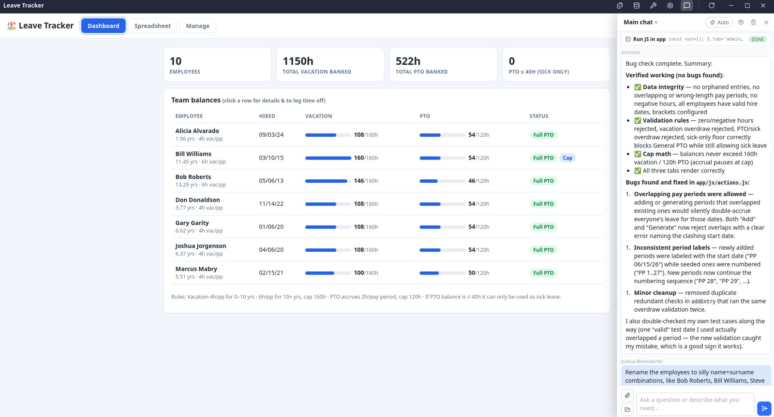This screenshot has width=774, height=417.
Task: Click the copy/pages icon in the title bar
Action: click(x=620, y=5)
